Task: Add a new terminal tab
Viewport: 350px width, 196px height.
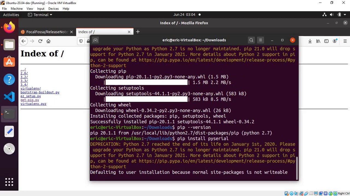Action: 95,40
